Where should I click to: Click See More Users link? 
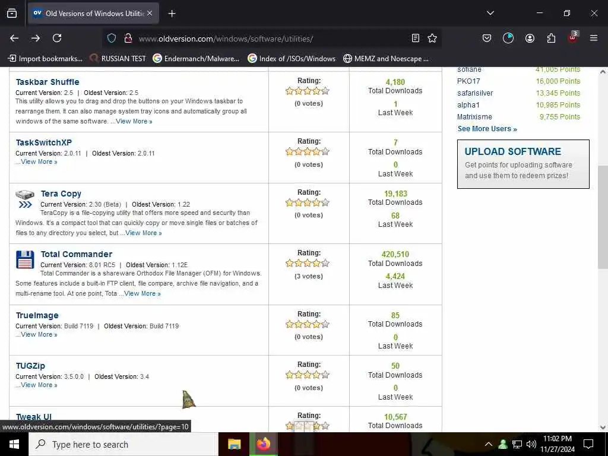487,129
